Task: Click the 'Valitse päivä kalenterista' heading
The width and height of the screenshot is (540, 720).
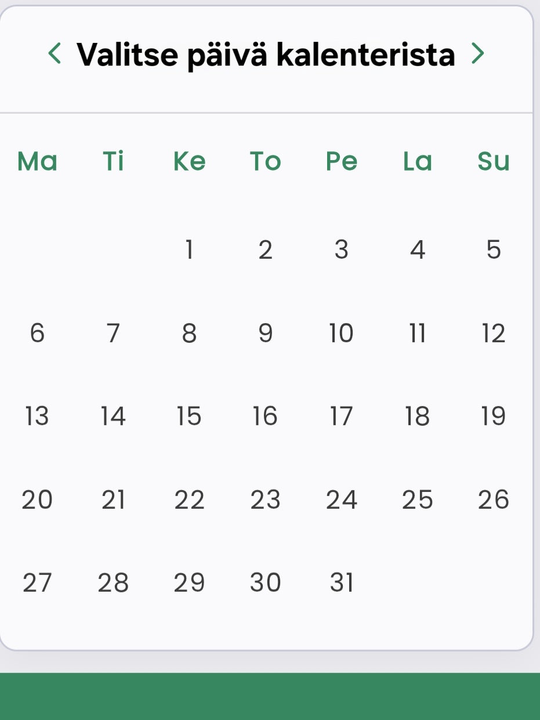Action: coord(266,55)
